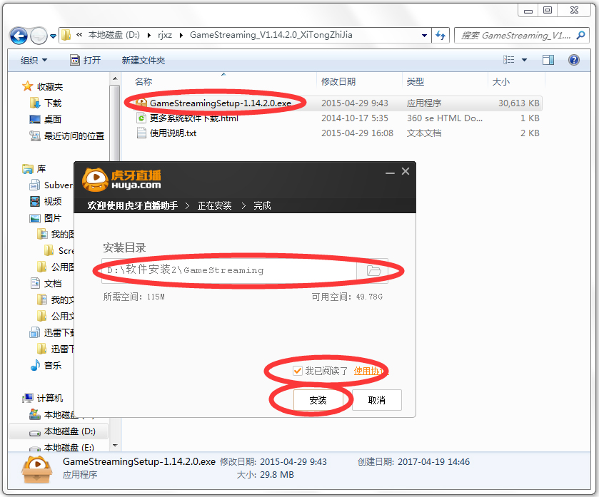Select 本地磁盘 (D:) in the address breadcrumb
599x497 pixels.
click(114, 35)
